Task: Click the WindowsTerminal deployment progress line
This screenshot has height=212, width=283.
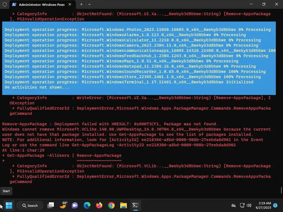Action: click(x=129, y=82)
